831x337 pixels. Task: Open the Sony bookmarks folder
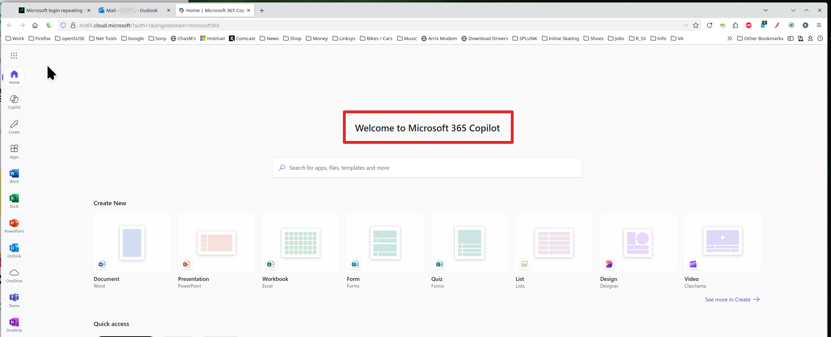157,38
